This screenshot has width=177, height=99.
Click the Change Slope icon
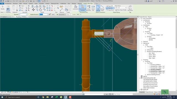point(102,8)
